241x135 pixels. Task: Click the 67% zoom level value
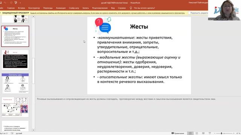pyautogui.click(x=238, y=133)
